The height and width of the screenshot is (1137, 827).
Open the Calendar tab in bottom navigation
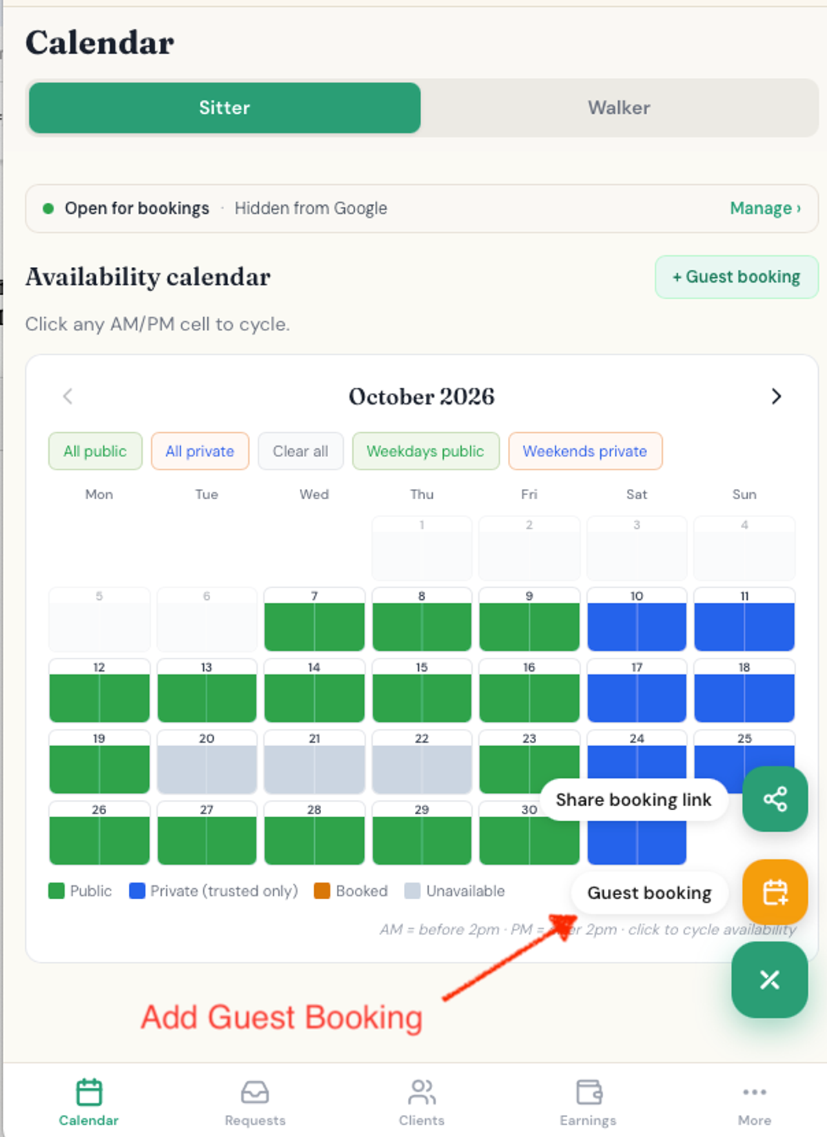point(89,1102)
